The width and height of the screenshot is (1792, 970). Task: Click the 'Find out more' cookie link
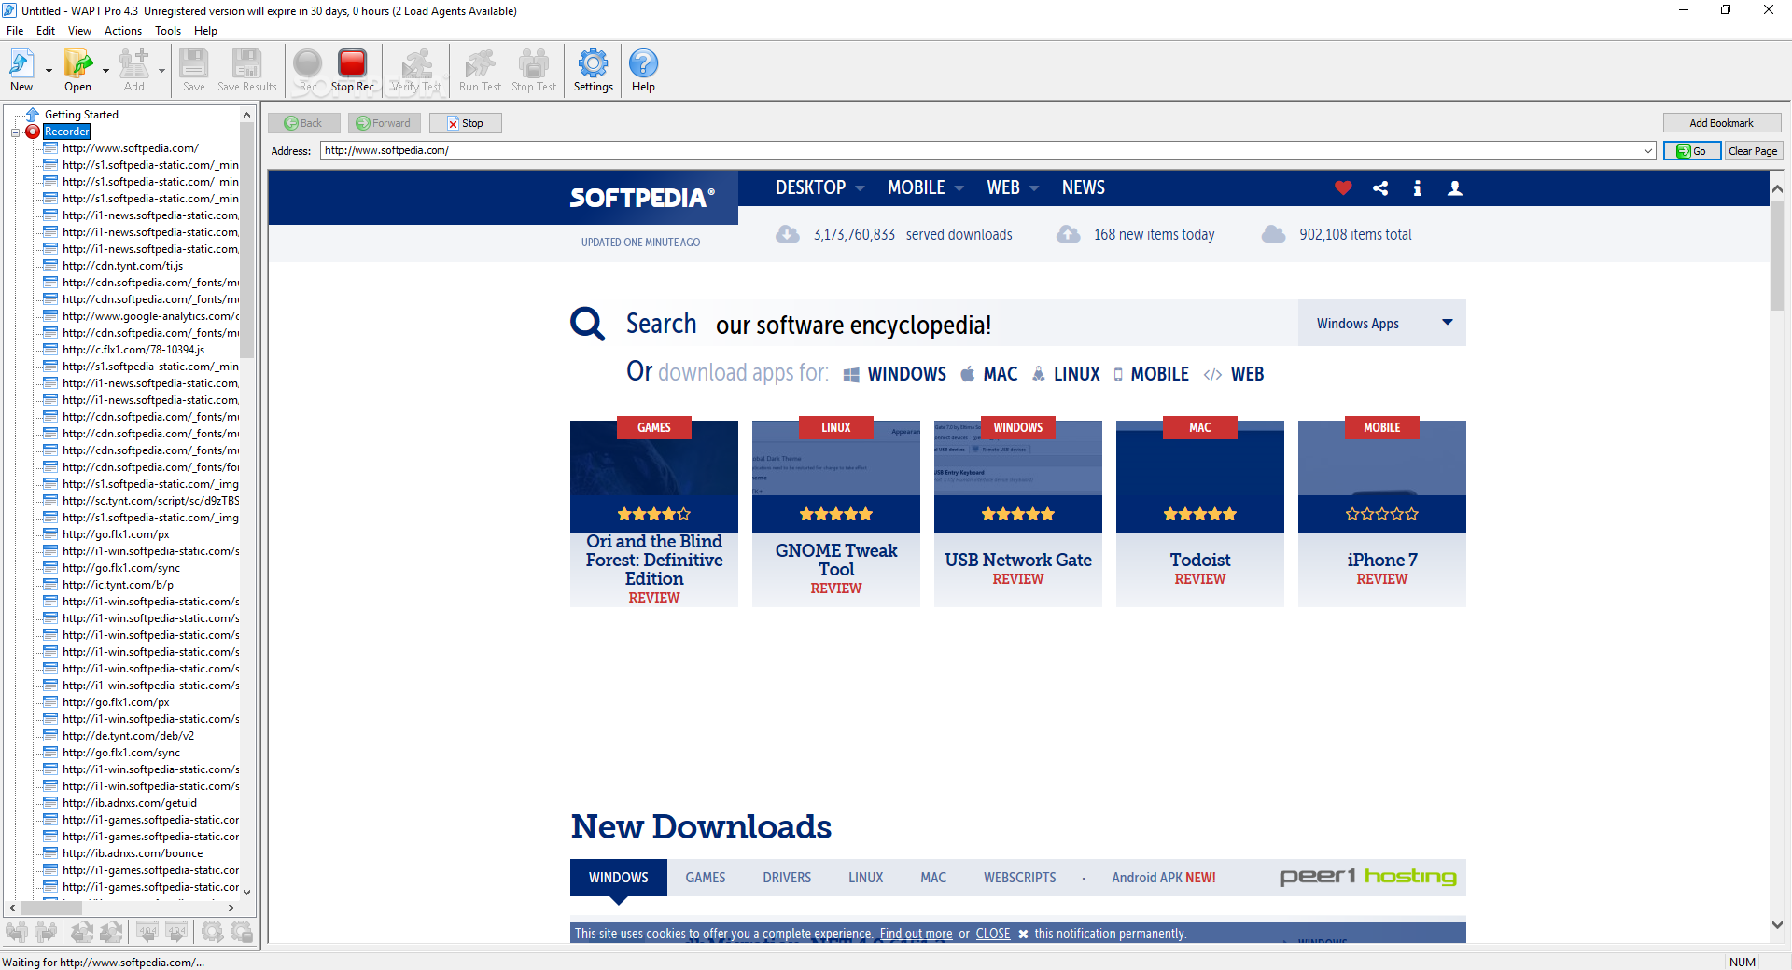click(916, 934)
